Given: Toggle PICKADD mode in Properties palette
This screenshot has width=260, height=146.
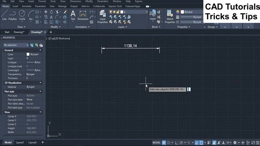Looking at the screenshot, I should pos(32,45).
